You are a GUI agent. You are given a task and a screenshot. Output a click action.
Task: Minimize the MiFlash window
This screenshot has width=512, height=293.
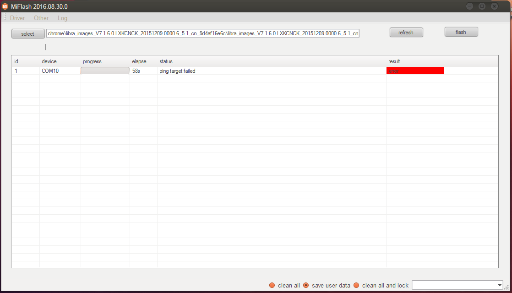[469, 6]
